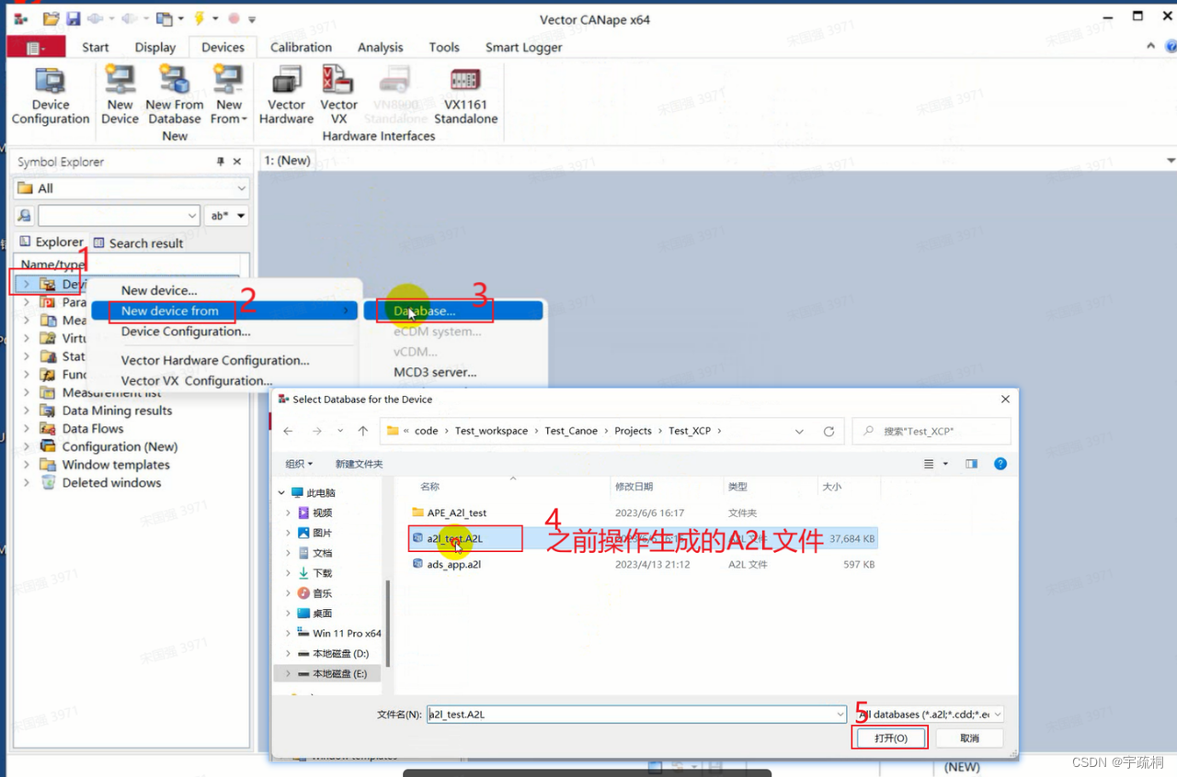Select Configuration (New) tree item
Viewport: 1177px width, 777px height.
click(x=120, y=446)
